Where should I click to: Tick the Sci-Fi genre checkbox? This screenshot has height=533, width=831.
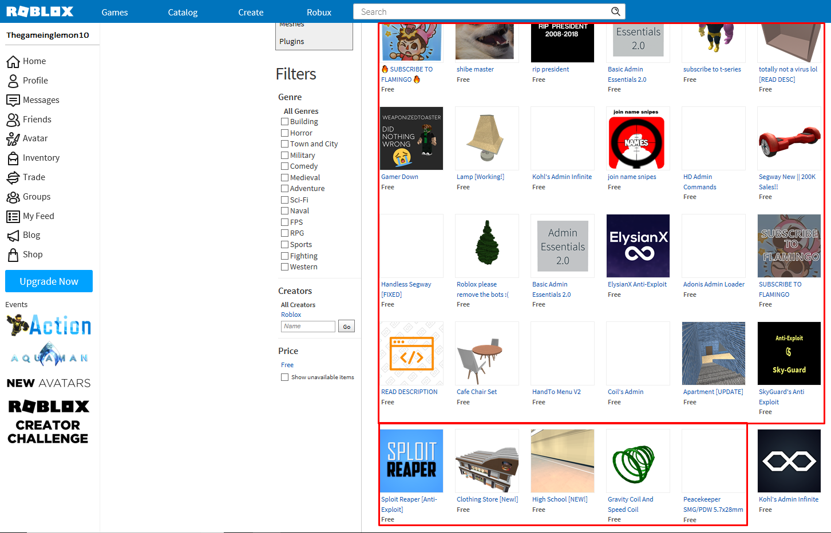pyautogui.click(x=284, y=200)
